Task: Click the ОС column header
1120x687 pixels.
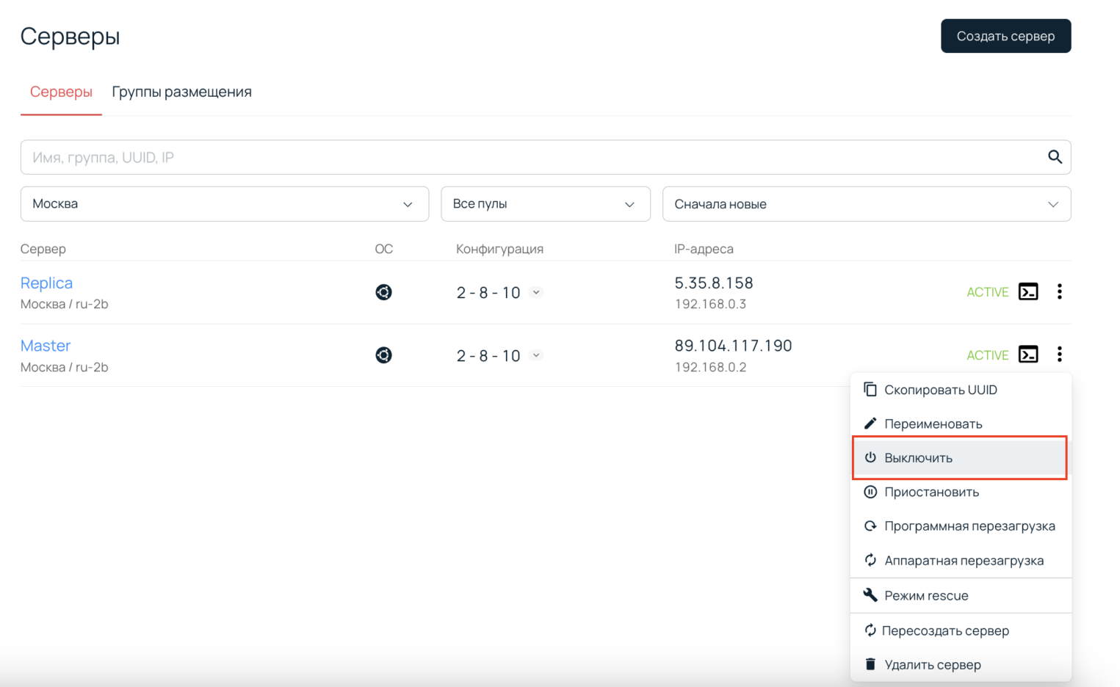Action: (383, 249)
